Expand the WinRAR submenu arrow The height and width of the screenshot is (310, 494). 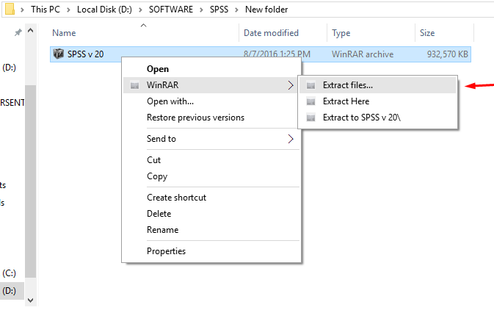point(291,85)
